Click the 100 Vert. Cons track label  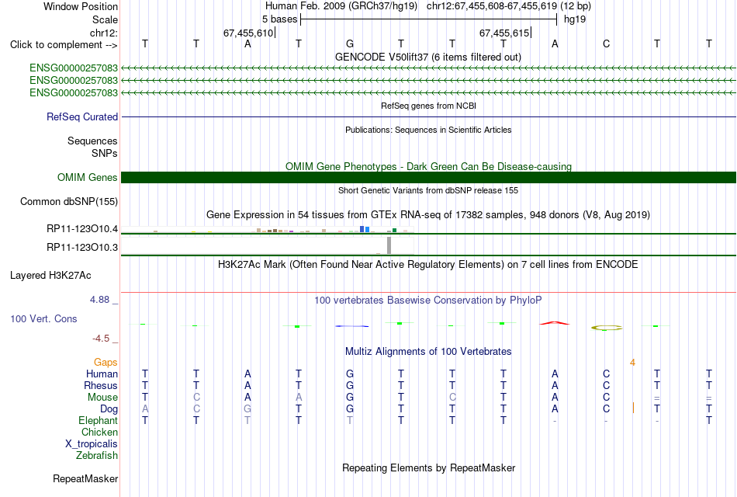(x=43, y=318)
